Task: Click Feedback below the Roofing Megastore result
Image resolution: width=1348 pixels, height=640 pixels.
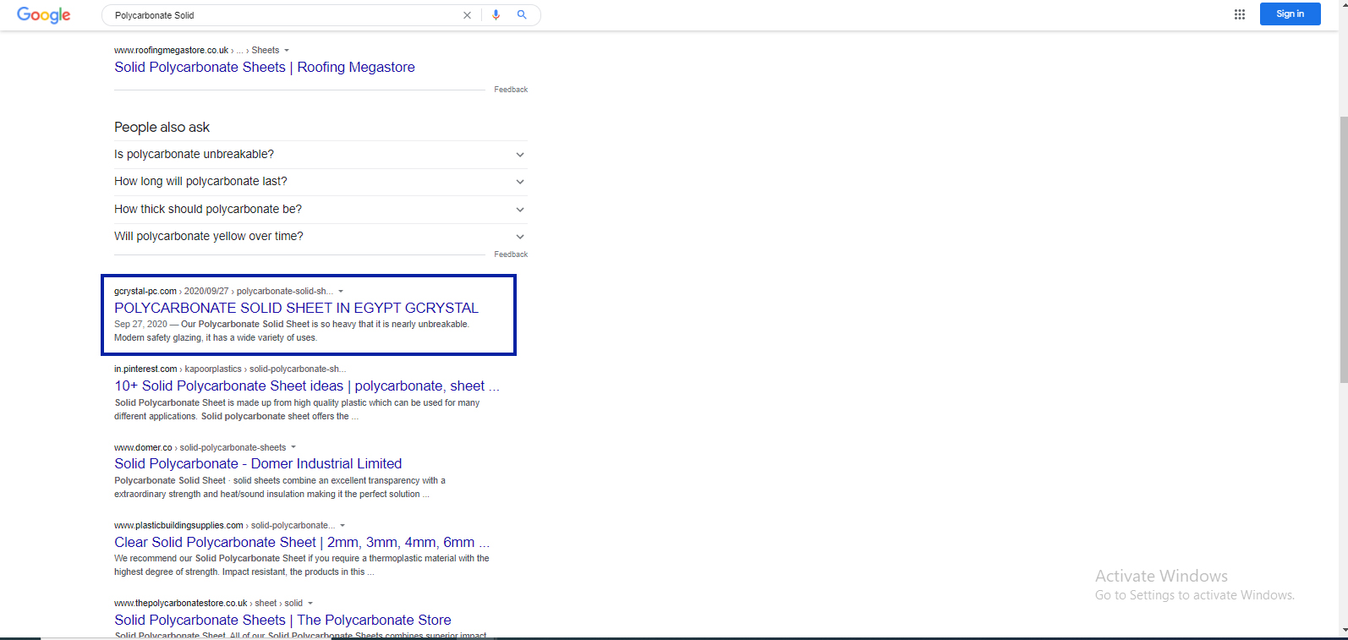Action: (511, 90)
